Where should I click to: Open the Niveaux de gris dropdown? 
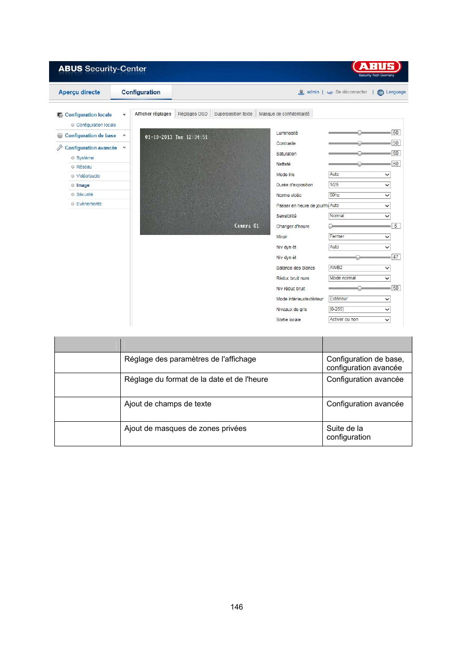(359, 310)
